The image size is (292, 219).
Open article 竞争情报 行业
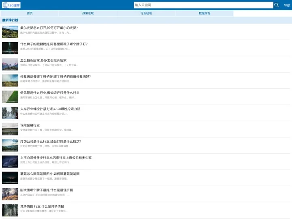pyautogui.click(x=42, y=206)
